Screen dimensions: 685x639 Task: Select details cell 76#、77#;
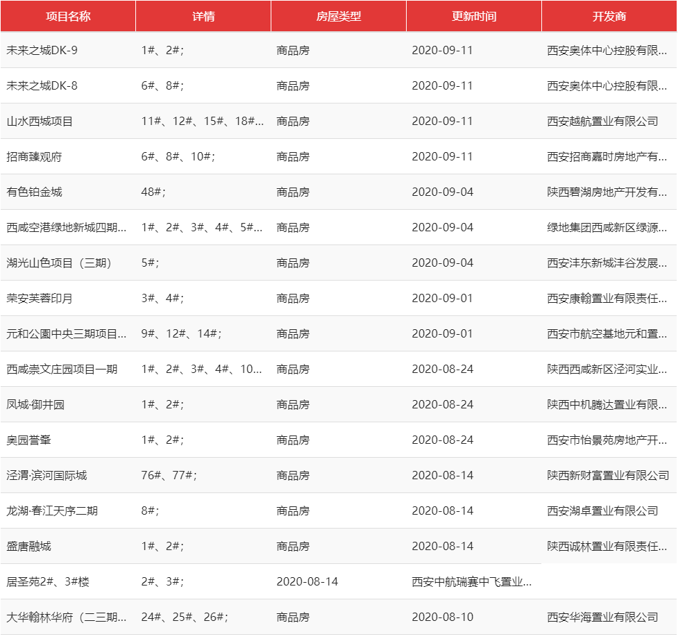[169, 475]
